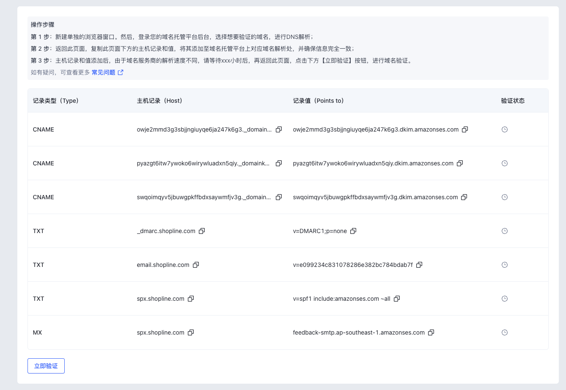Viewport: 566px width, 390px height.
Task: Open the 常见问题 FAQ link
Action: 107,72
